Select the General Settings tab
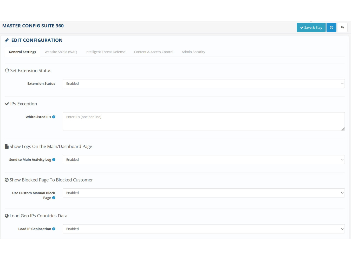The width and height of the screenshot is (351, 260). point(22,52)
